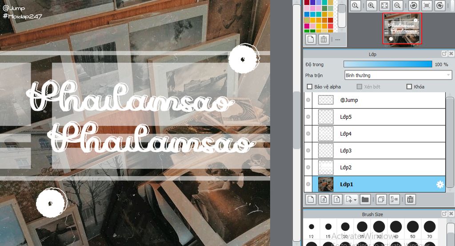Hide the Lớp1 layer

[x=308, y=184]
